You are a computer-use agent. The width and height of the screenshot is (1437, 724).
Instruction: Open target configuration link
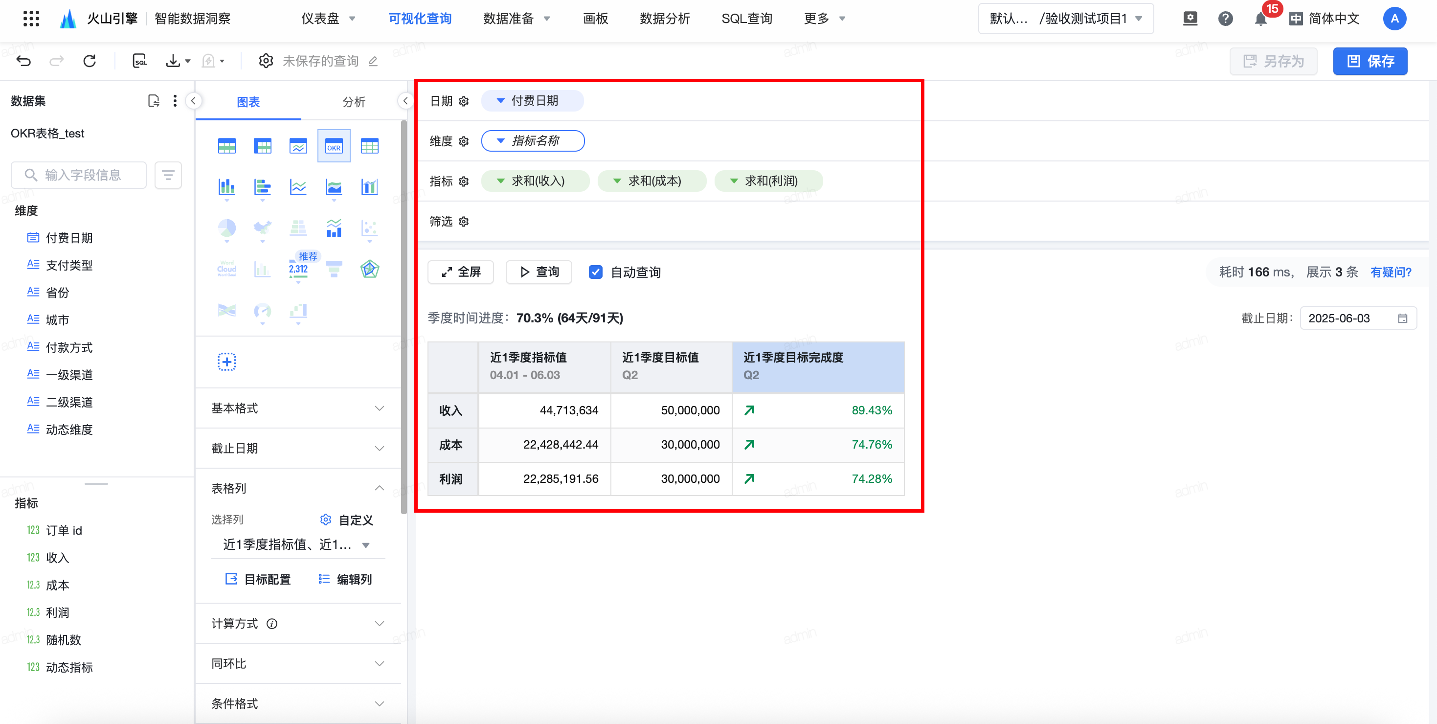click(258, 580)
